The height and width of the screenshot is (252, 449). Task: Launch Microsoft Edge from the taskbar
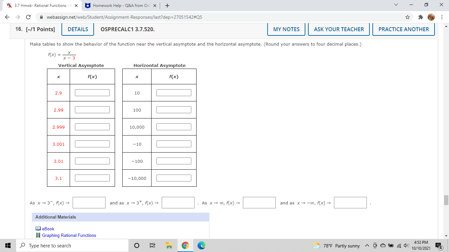tap(201, 245)
